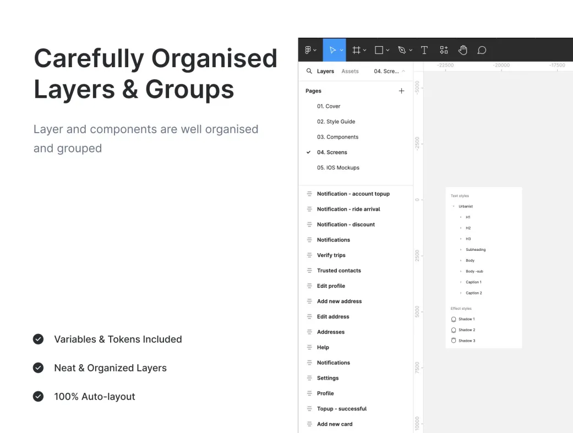Click the search icon in Layers panel
This screenshot has width=573, height=433.
pyautogui.click(x=309, y=71)
